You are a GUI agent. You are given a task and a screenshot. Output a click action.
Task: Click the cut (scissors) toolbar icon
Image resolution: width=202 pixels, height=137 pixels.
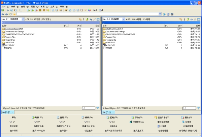7,10
